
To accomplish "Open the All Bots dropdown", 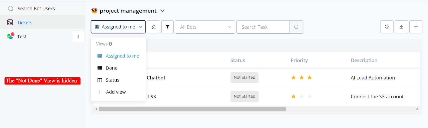I will click(x=205, y=27).
